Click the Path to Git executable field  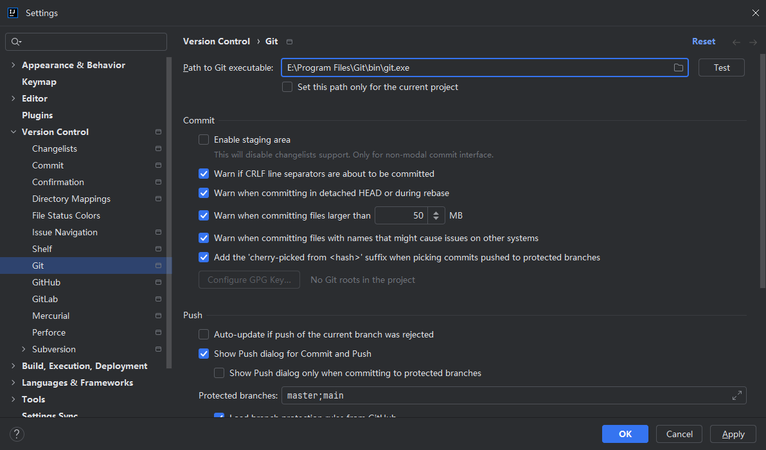[485, 67]
